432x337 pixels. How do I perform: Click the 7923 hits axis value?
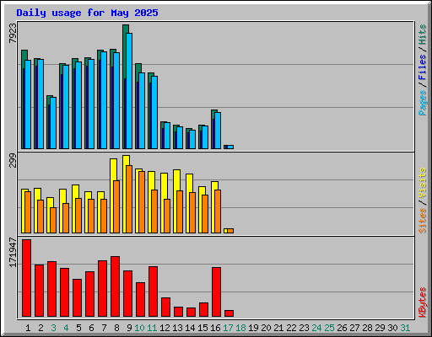click(x=13, y=33)
